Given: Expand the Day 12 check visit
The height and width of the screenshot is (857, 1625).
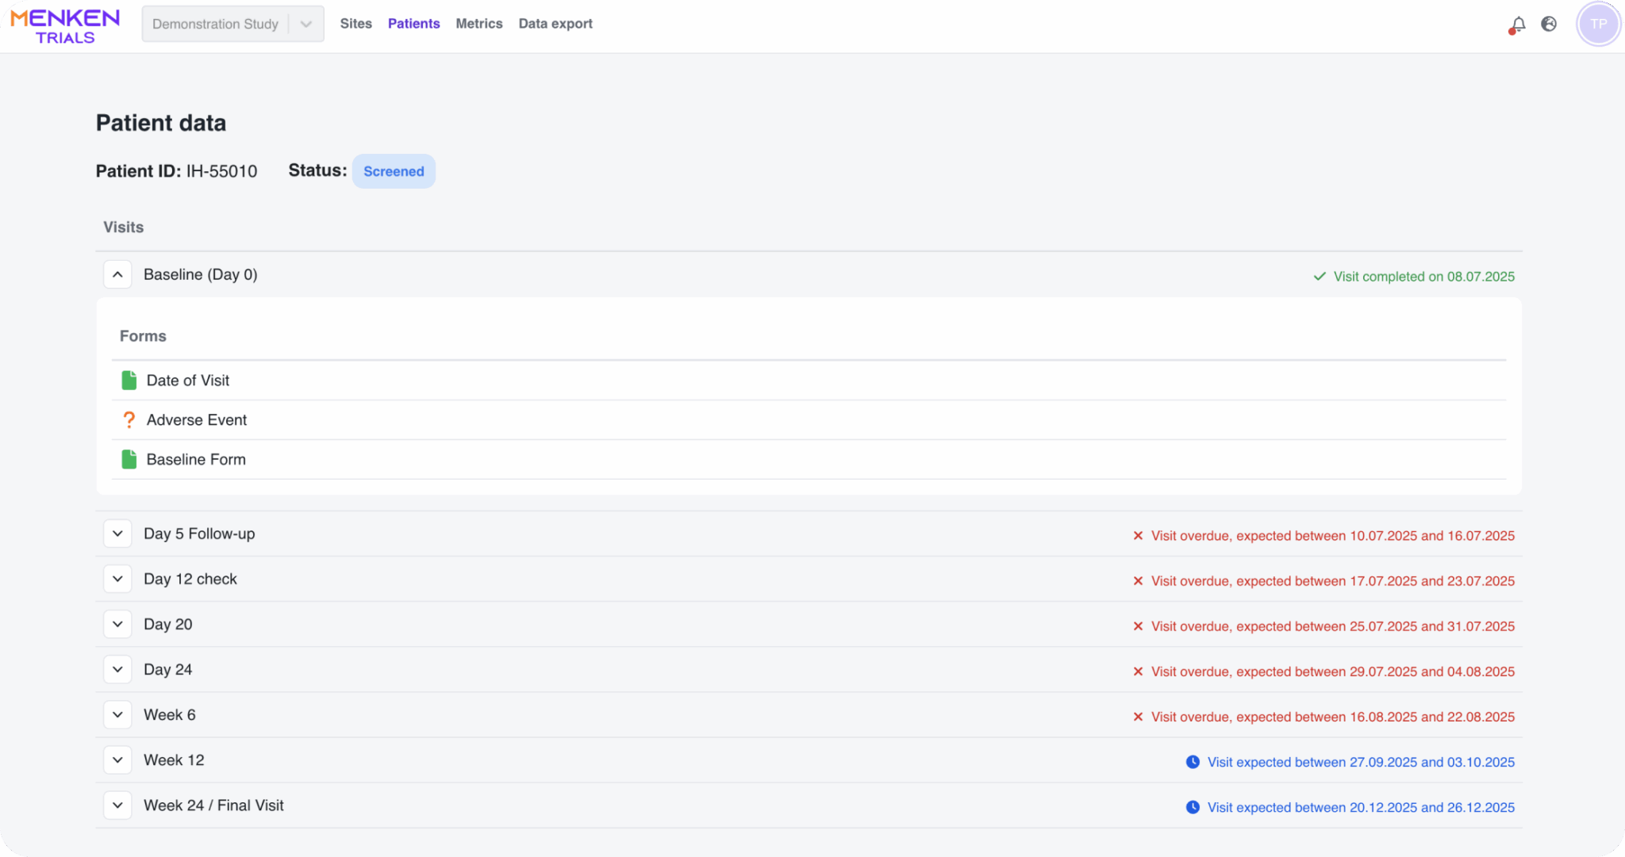Looking at the screenshot, I should click(117, 579).
